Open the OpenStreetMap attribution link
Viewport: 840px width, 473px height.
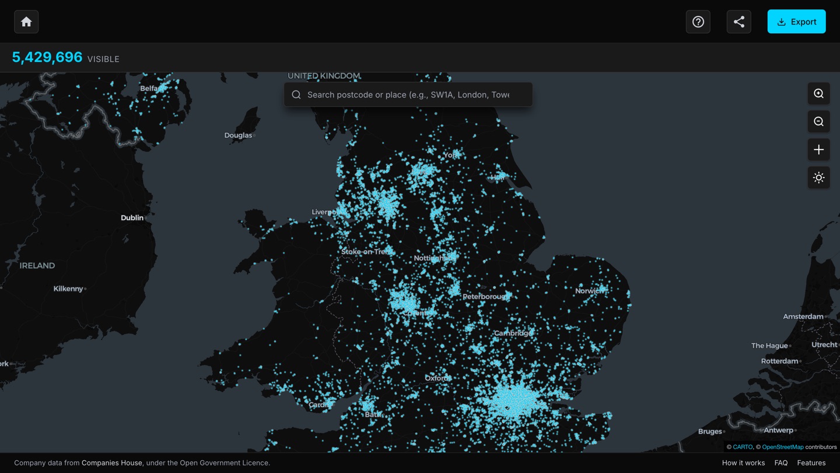click(x=783, y=447)
